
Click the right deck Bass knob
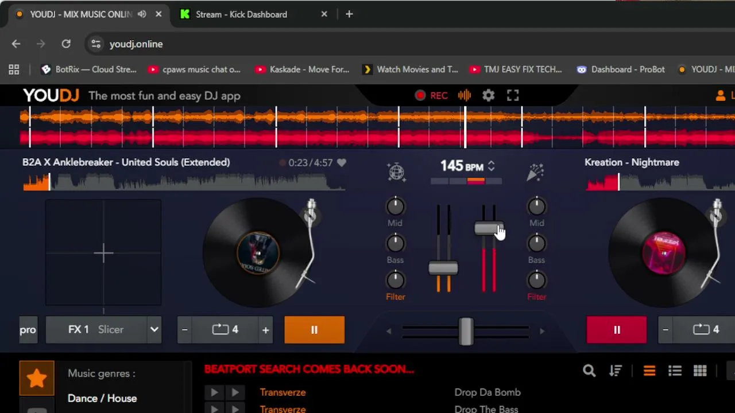[x=536, y=244]
